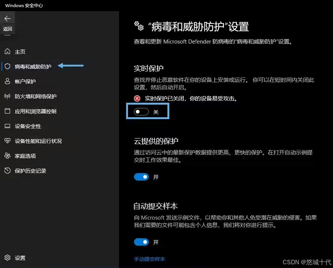Click the 云提供的保护 section heading
Viewport: 333px width, 268px height.
point(156,141)
